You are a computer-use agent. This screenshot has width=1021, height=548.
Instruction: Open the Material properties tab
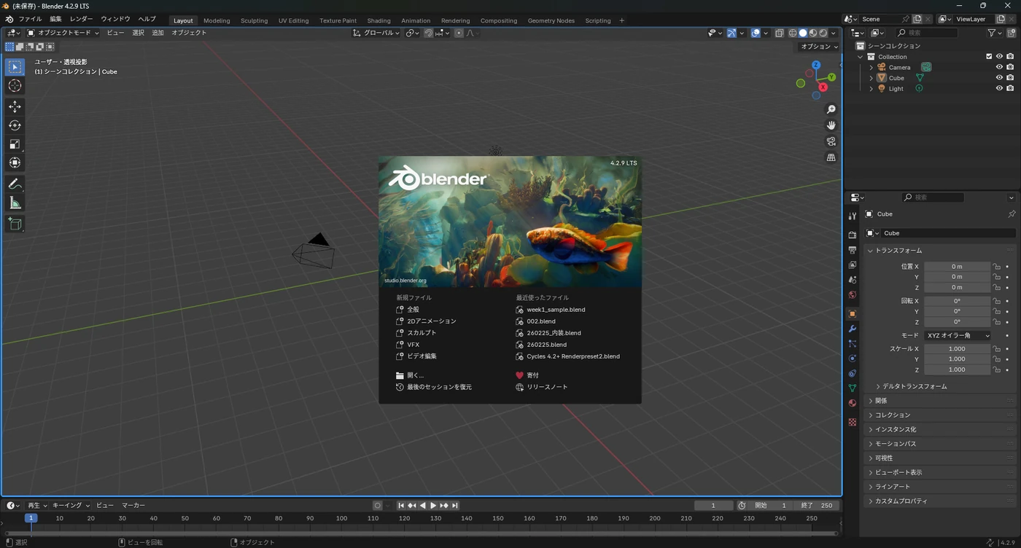click(852, 403)
